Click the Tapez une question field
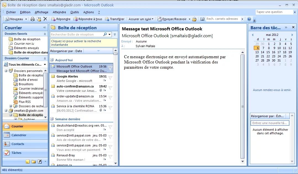The width and height of the screenshot is (298, 174). 274,12
